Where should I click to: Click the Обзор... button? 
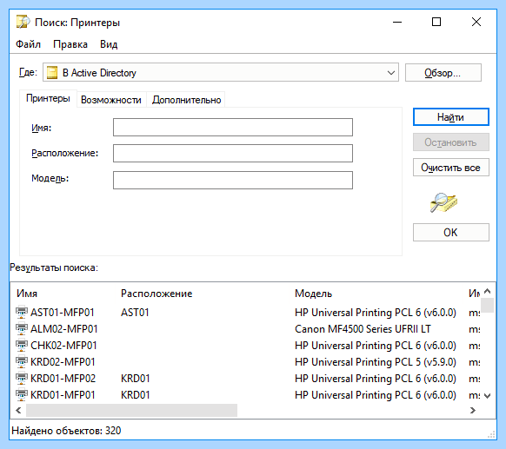point(443,73)
